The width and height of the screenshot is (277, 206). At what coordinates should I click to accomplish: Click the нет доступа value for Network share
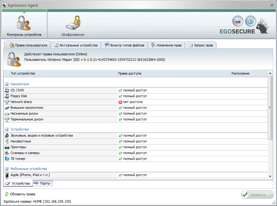(133, 102)
